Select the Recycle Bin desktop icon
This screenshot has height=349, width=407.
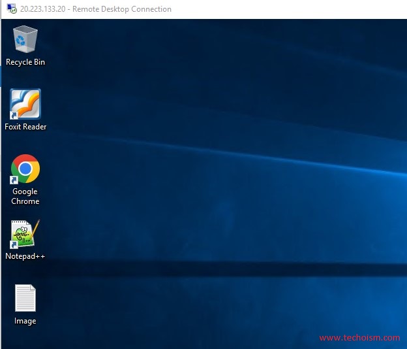pos(25,39)
